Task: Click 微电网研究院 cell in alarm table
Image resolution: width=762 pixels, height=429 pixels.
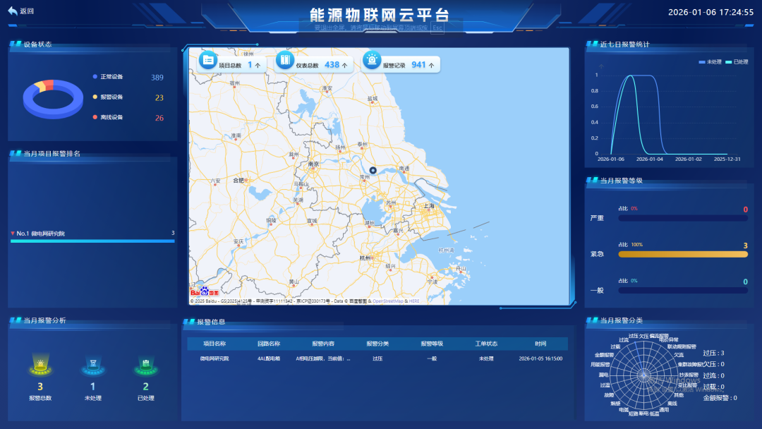Action: tap(214, 358)
